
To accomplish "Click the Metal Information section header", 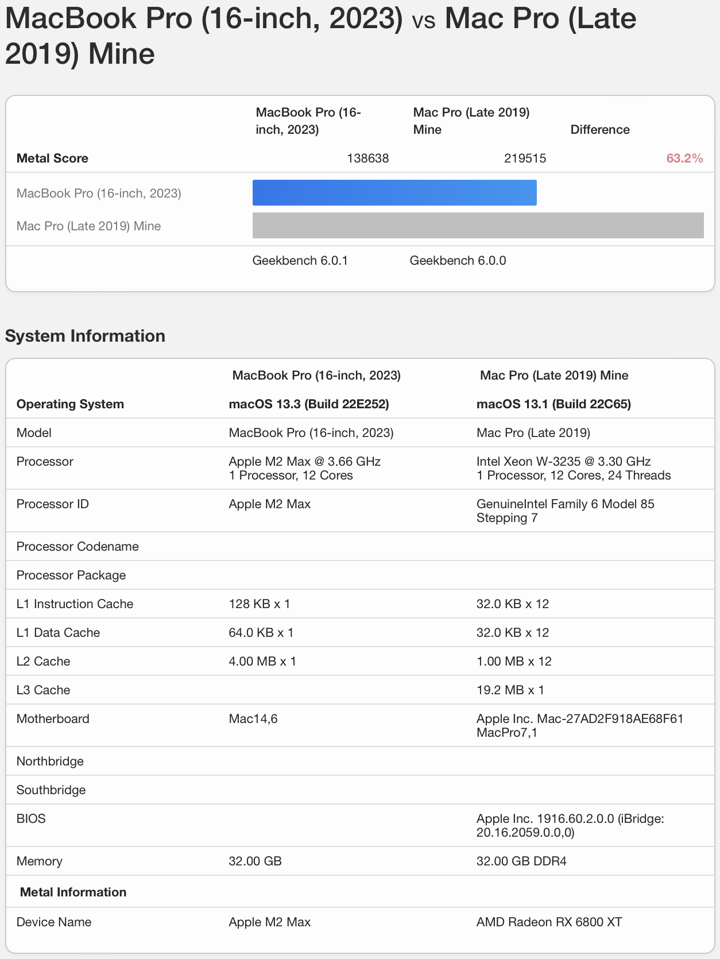I will (73, 892).
